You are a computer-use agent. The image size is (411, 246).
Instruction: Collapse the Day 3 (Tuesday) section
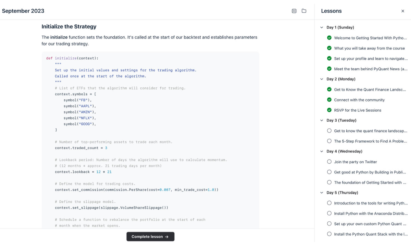322,120
